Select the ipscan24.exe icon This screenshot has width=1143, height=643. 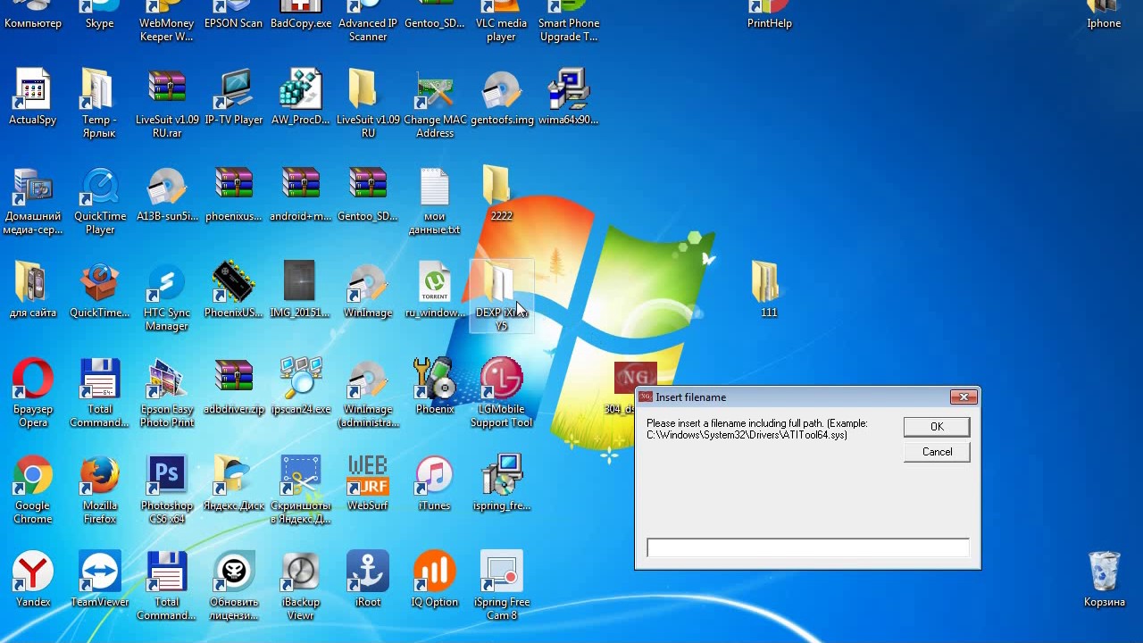click(300, 386)
